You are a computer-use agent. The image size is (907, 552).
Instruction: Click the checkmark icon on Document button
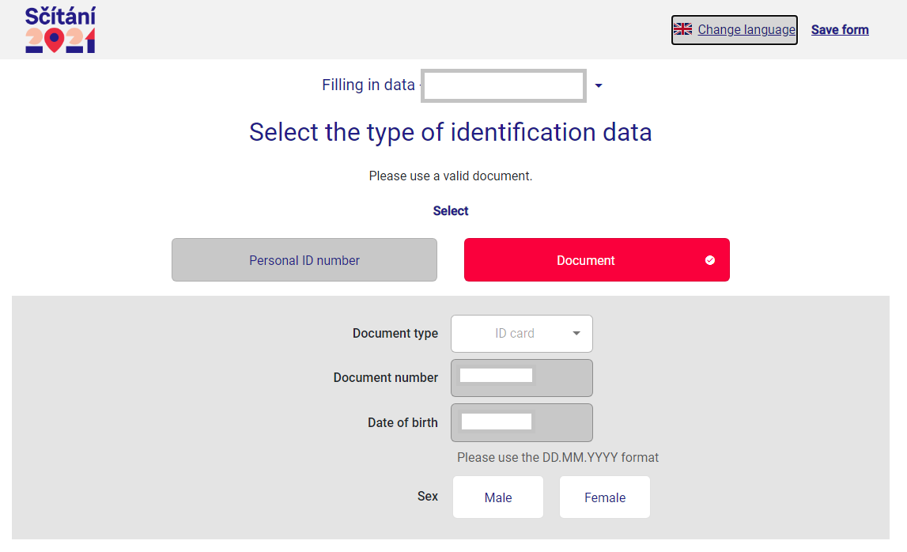pyautogui.click(x=710, y=260)
